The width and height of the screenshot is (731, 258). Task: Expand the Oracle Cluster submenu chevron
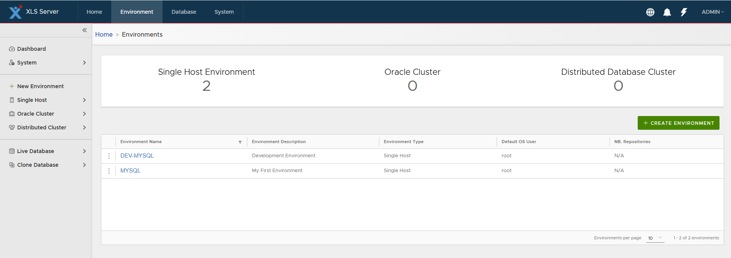[x=84, y=114]
